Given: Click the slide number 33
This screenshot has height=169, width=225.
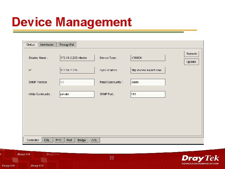Looking at the screenshot, I should pyautogui.click(x=112, y=158).
